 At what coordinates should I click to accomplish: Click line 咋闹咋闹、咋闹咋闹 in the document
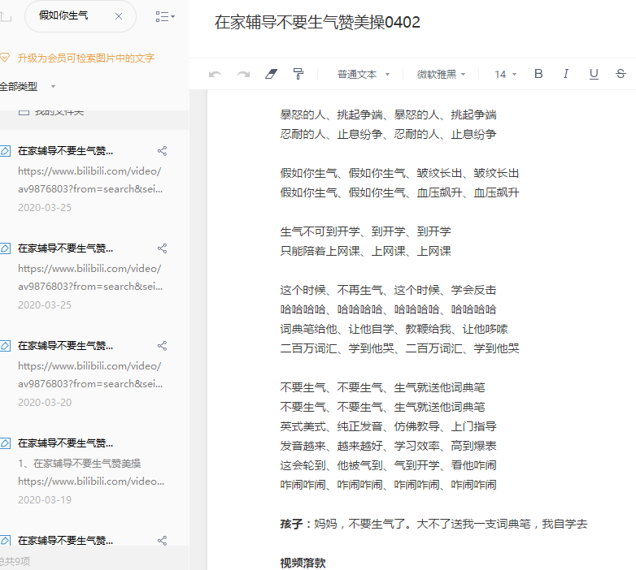tap(388, 485)
